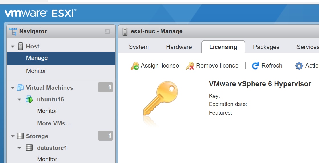Click the Remove license button label
Image resolution: width=319 pixels, height=163 pixels.
coord(217,66)
